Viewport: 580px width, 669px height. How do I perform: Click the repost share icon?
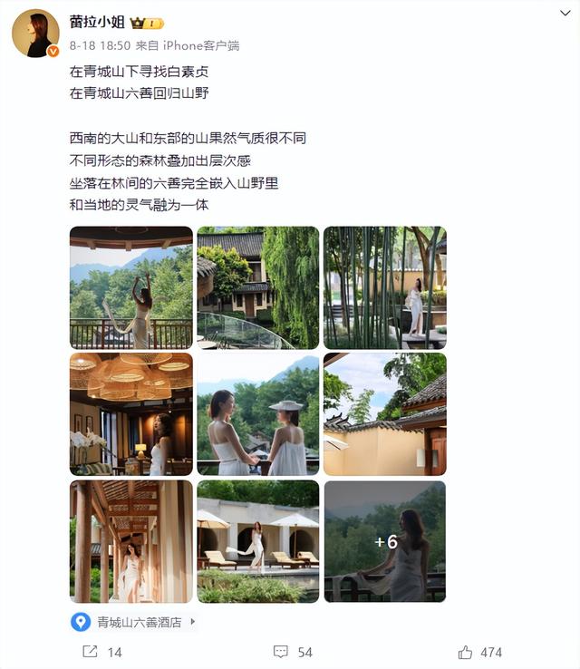click(x=90, y=651)
